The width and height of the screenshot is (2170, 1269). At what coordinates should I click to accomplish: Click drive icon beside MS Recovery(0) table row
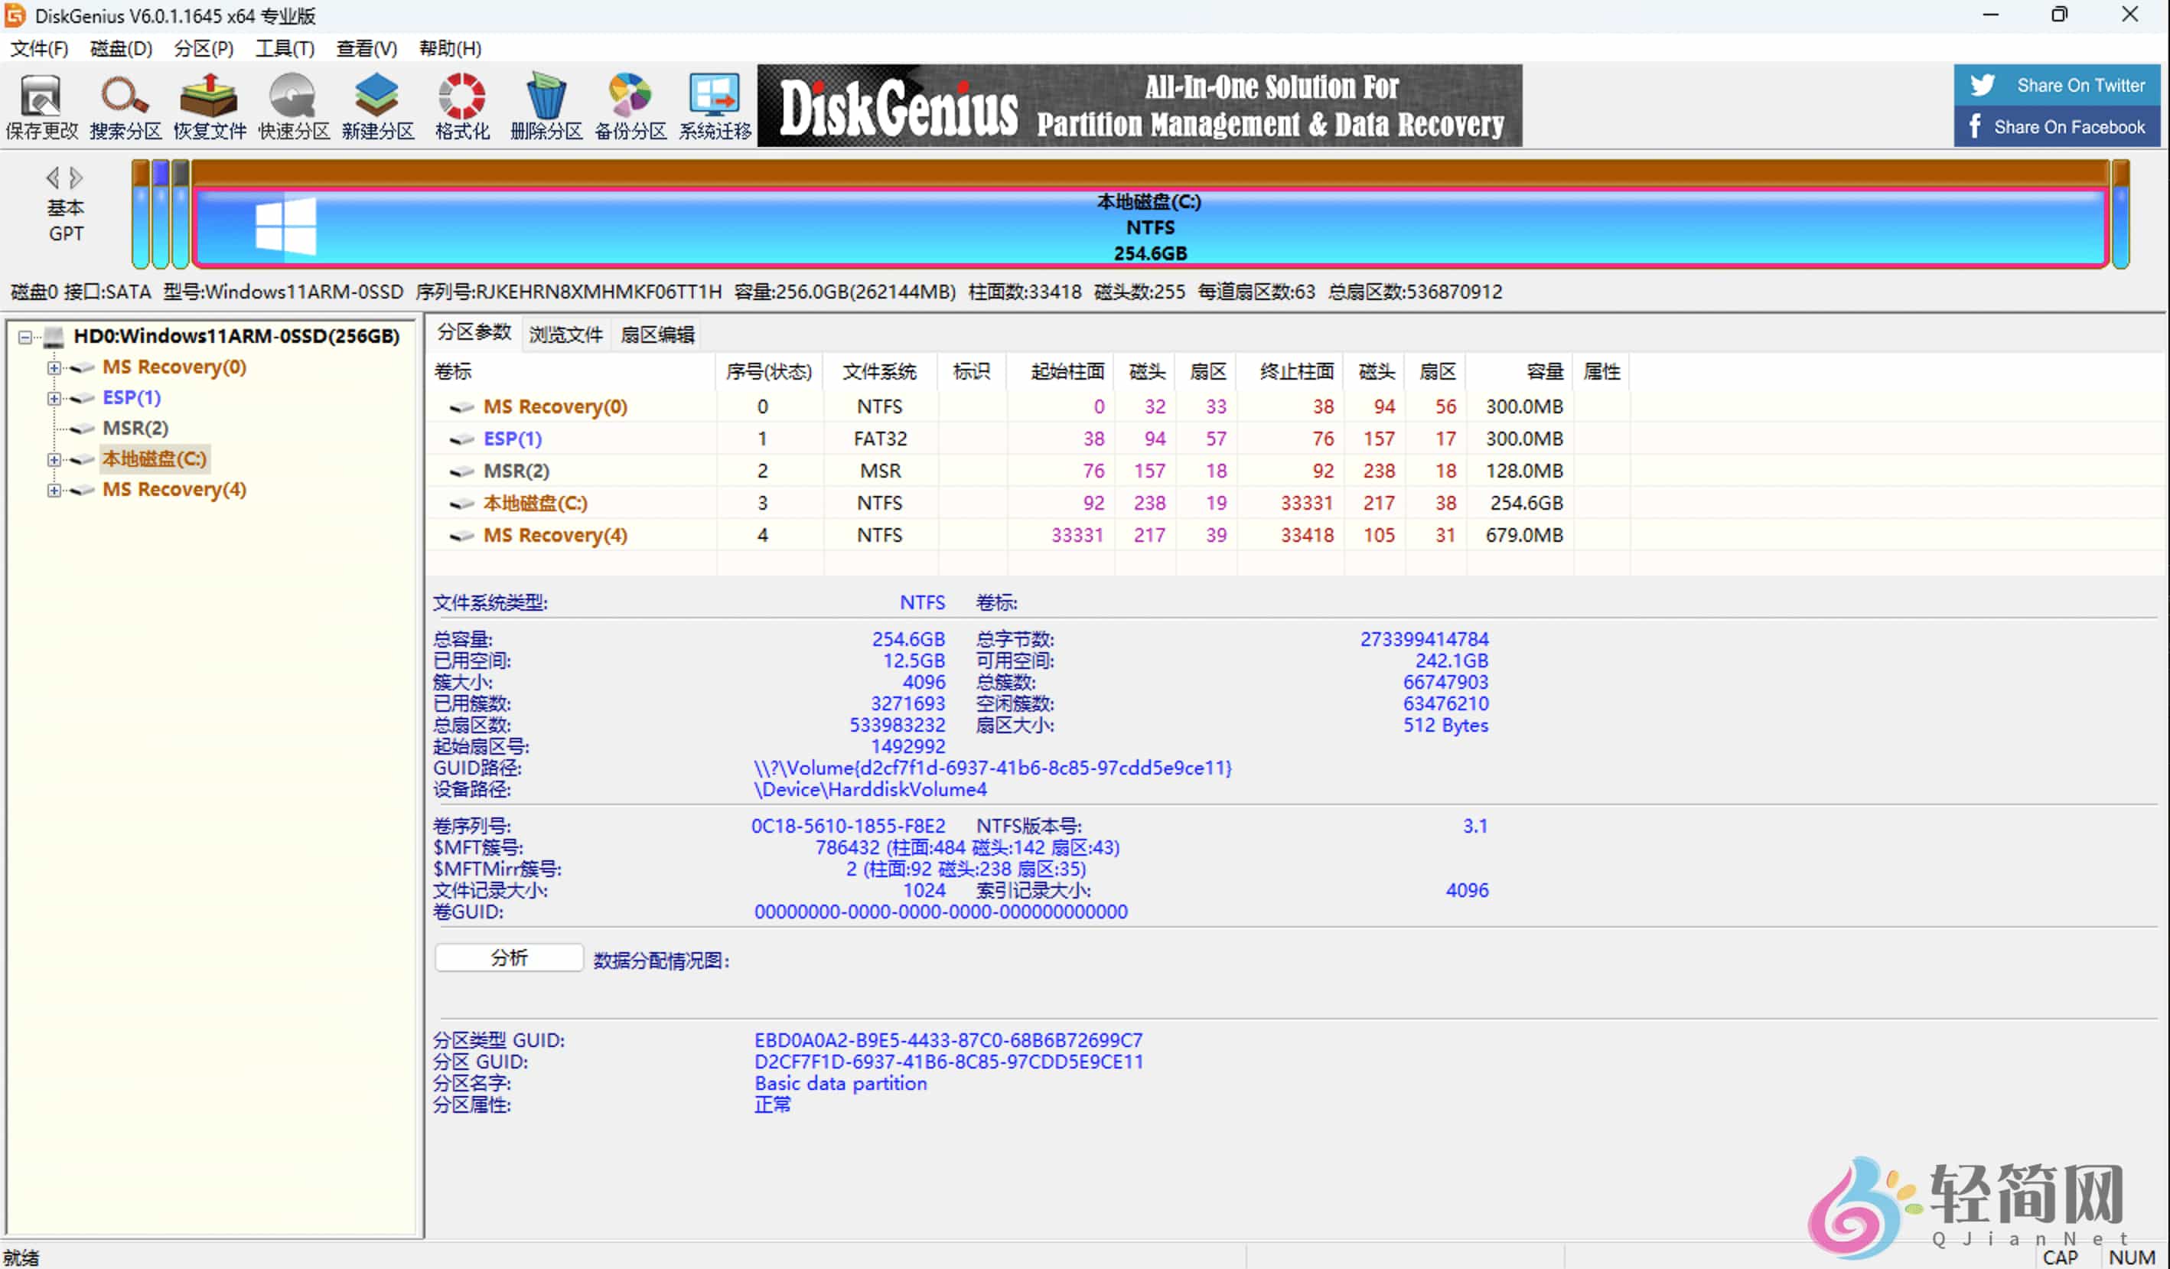click(x=462, y=406)
